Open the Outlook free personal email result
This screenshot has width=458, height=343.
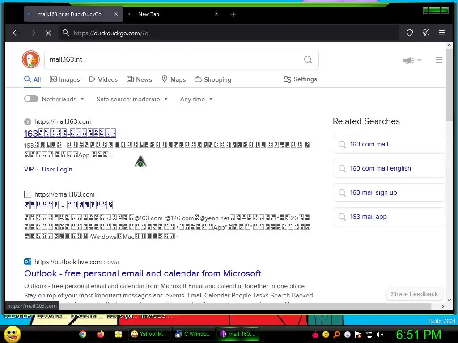(x=143, y=273)
